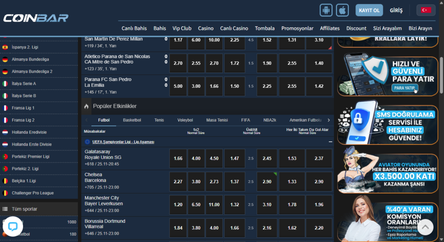Click the UEFA league globe icon
The height and width of the screenshot is (242, 444).
coord(87,142)
